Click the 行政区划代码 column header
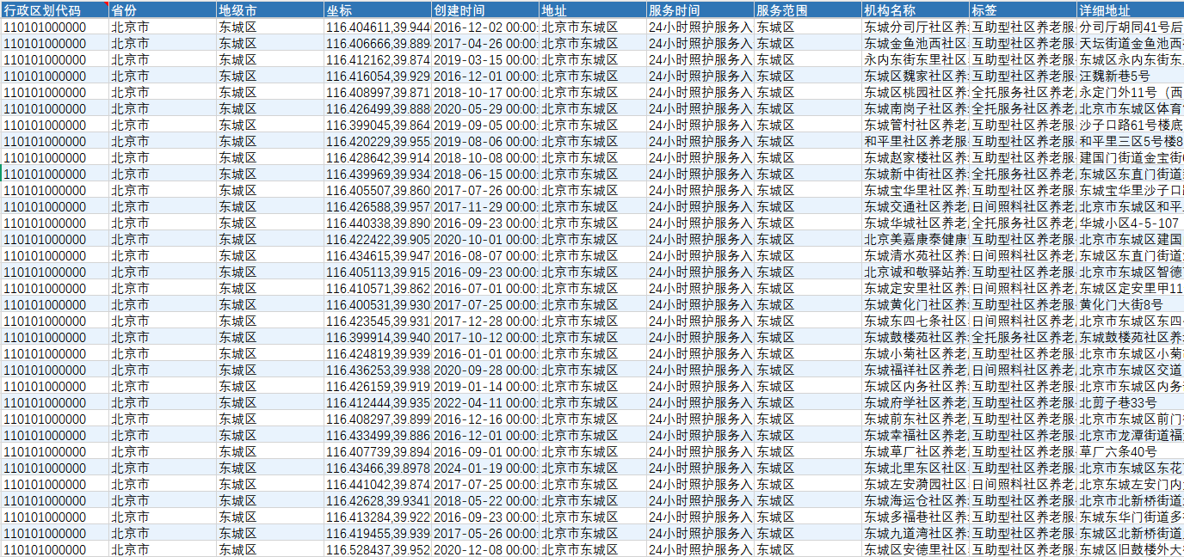1184x557 pixels. pyautogui.click(x=54, y=10)
